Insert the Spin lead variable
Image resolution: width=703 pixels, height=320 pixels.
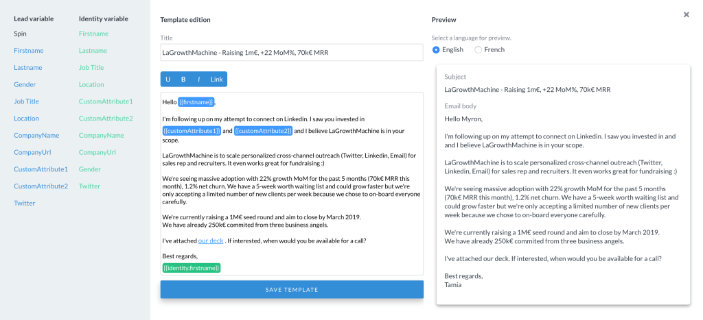(x=21, y=34)
